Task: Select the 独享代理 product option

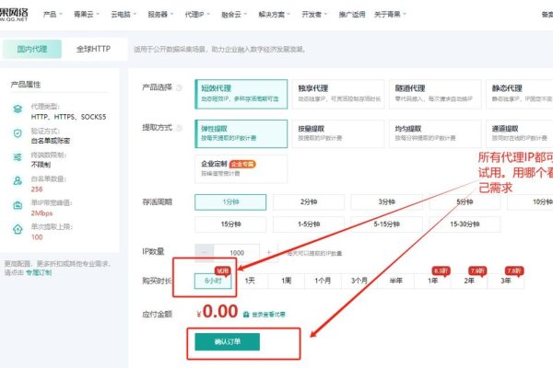Action: (338, 94)
